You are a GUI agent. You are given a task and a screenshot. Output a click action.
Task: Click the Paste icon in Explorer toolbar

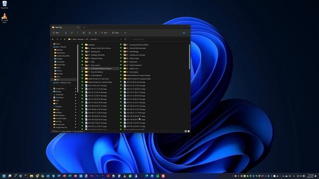[x=78, y=33]
